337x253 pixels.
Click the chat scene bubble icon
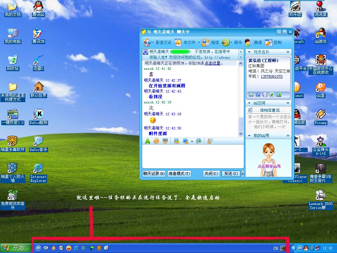coord(199,141)
